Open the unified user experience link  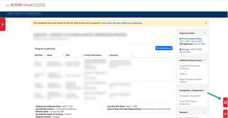[x=122, y=23]
